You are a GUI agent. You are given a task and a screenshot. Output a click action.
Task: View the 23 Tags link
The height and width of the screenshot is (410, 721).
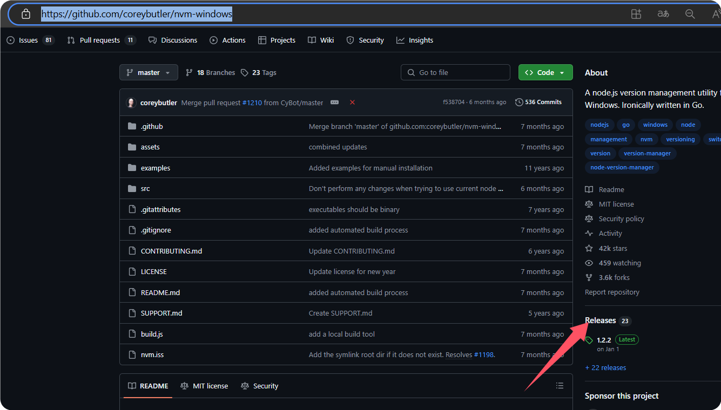click(259, 72)
